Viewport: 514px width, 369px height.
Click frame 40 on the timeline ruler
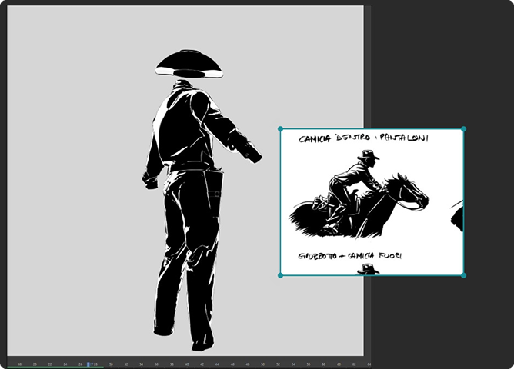186,364
